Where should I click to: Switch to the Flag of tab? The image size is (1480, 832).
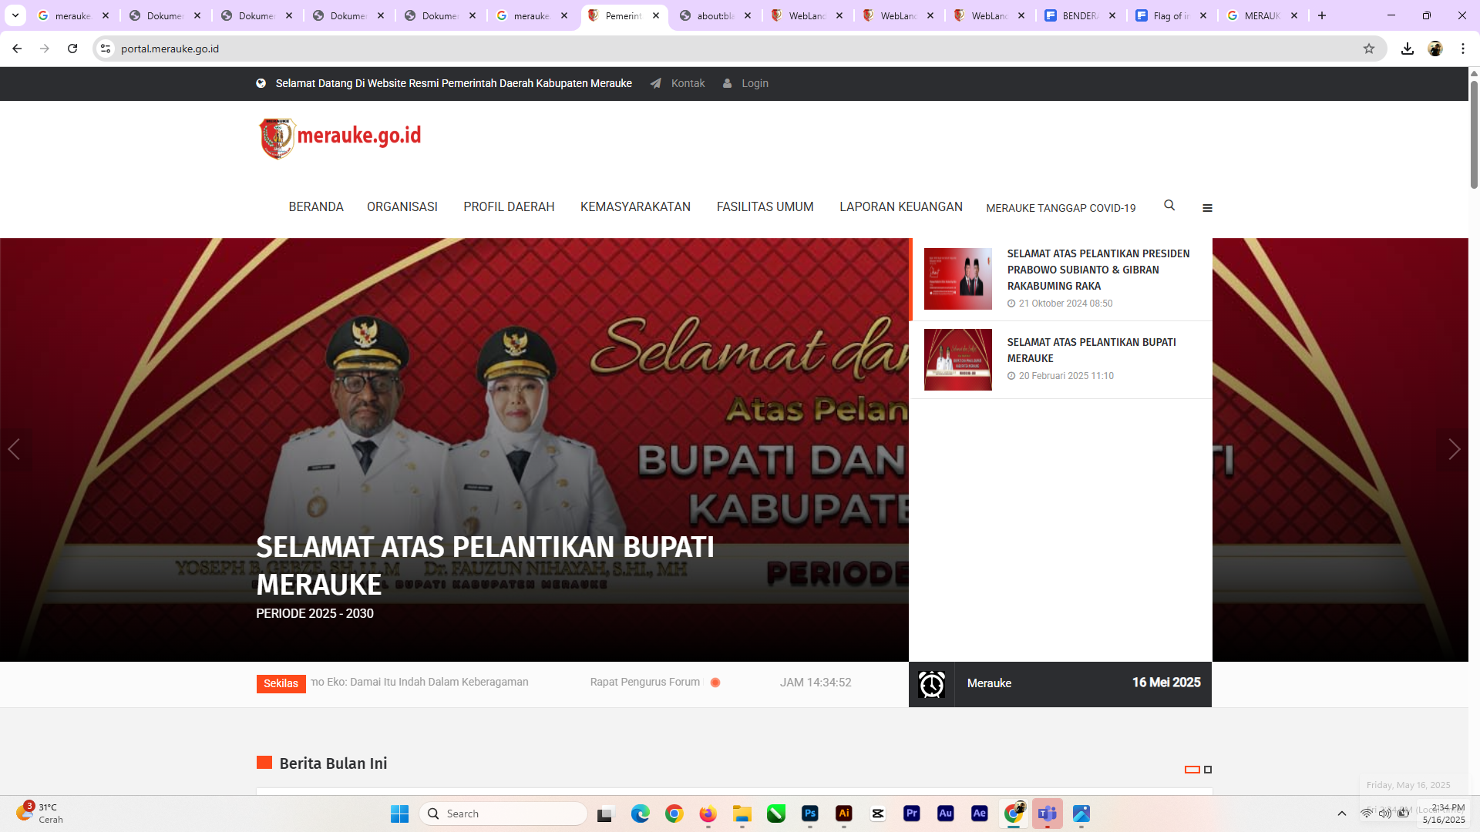tap(1172, 15)
